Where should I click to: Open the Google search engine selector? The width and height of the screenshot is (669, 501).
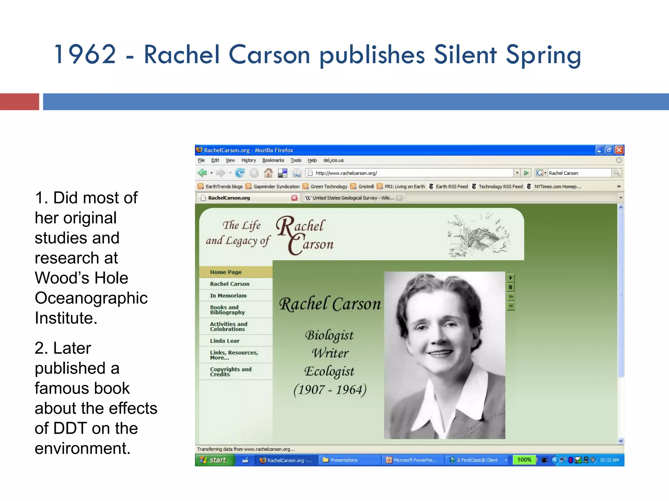pyautogui.click(x=541, y=173)
